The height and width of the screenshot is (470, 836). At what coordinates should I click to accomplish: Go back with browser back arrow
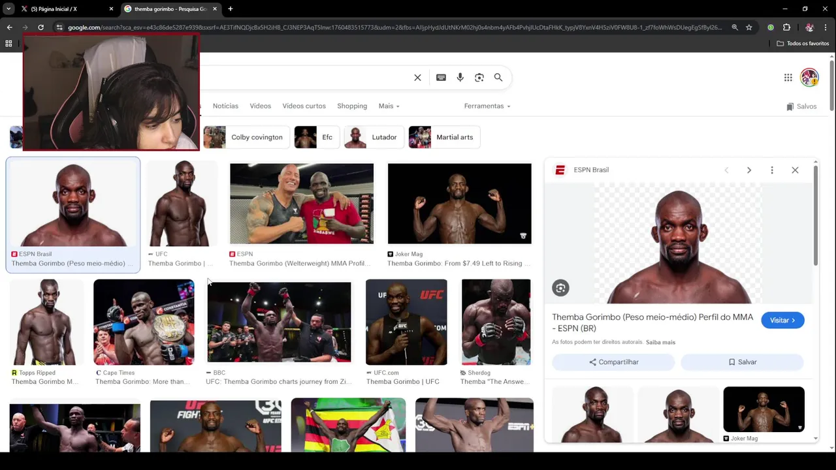pyautogui.click(x=9, y=27)
